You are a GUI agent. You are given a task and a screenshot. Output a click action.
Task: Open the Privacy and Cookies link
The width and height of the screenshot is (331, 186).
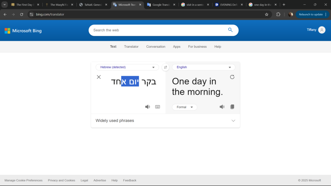point(61,180)
